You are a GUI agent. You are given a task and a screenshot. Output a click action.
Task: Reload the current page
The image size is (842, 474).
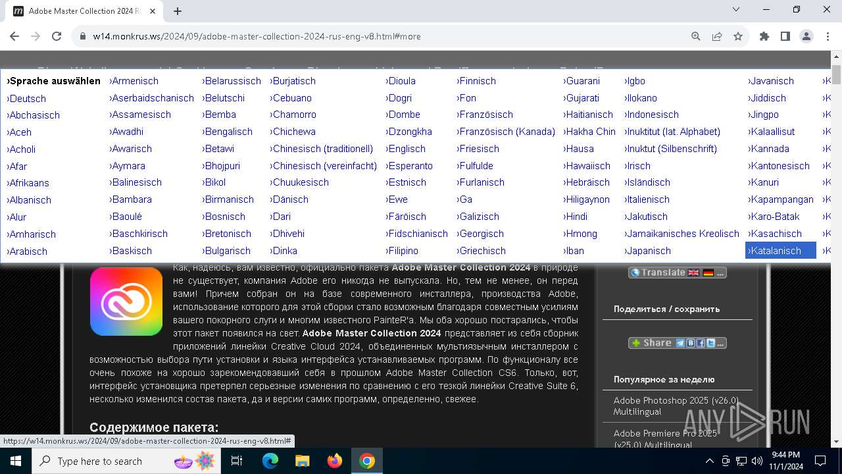point(57,36)
